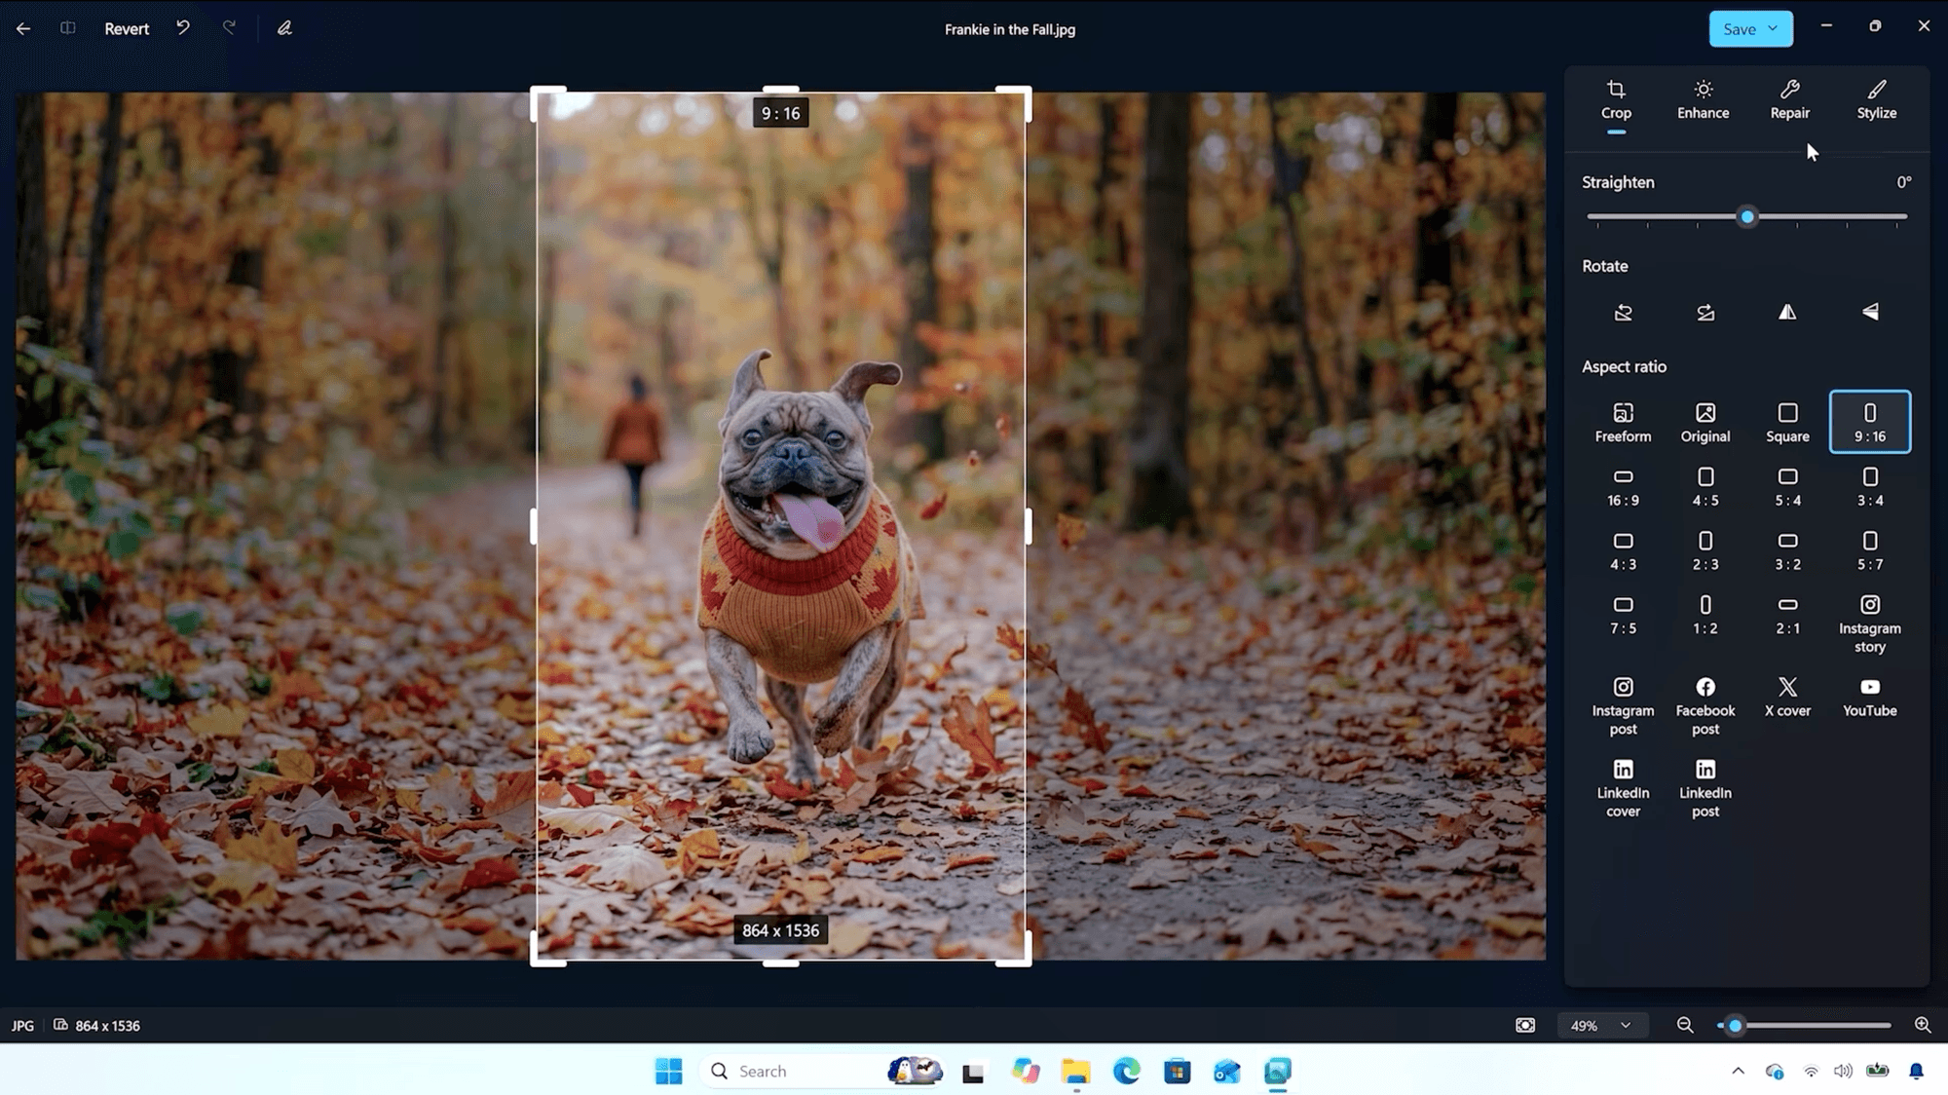The height and width of the screenshot is (1095, 1948).
Task: Pick the Instagram post preset
Action: coord(1623,706)
